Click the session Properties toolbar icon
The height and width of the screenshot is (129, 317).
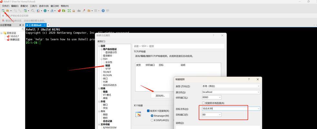coord(25,11)
